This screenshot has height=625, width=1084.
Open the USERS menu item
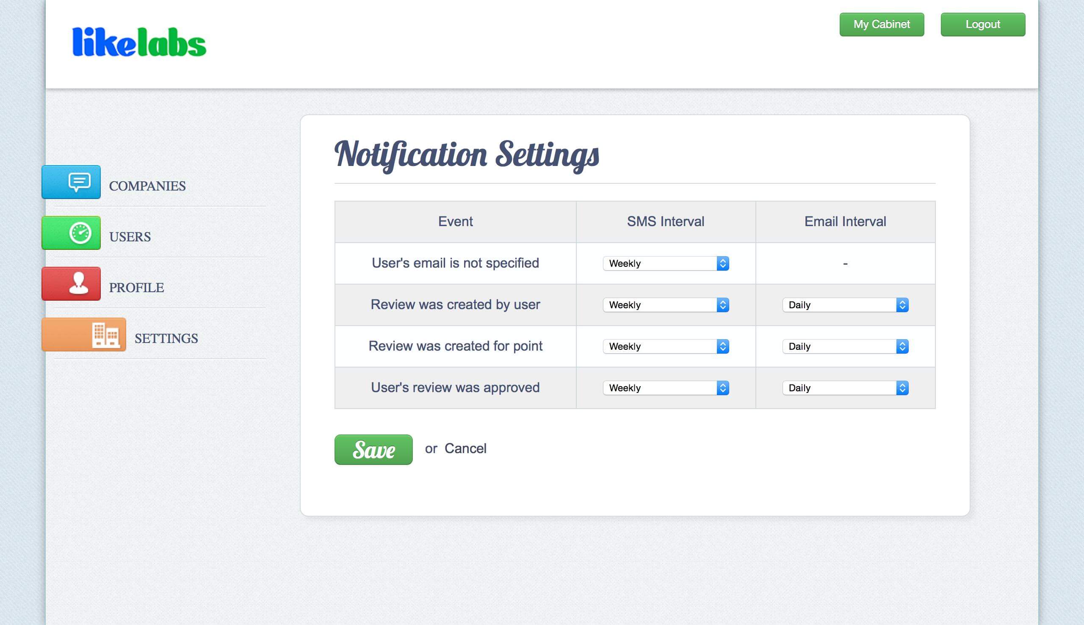130,237
